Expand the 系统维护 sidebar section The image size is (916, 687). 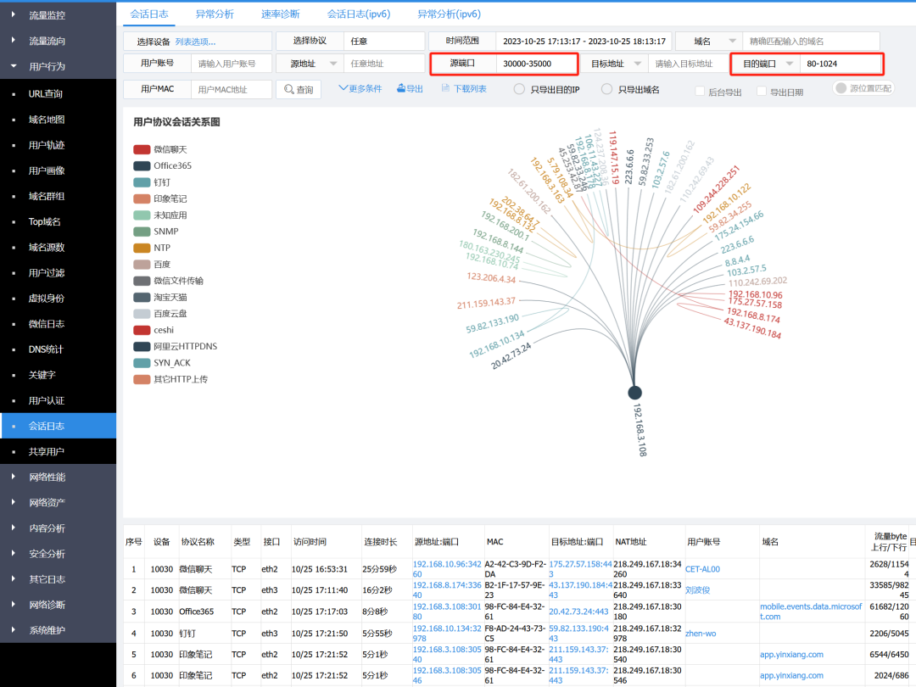[58, 630]
